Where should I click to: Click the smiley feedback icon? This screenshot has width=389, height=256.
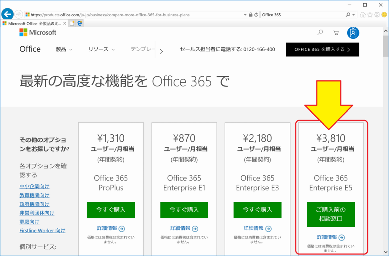[384, 15]
